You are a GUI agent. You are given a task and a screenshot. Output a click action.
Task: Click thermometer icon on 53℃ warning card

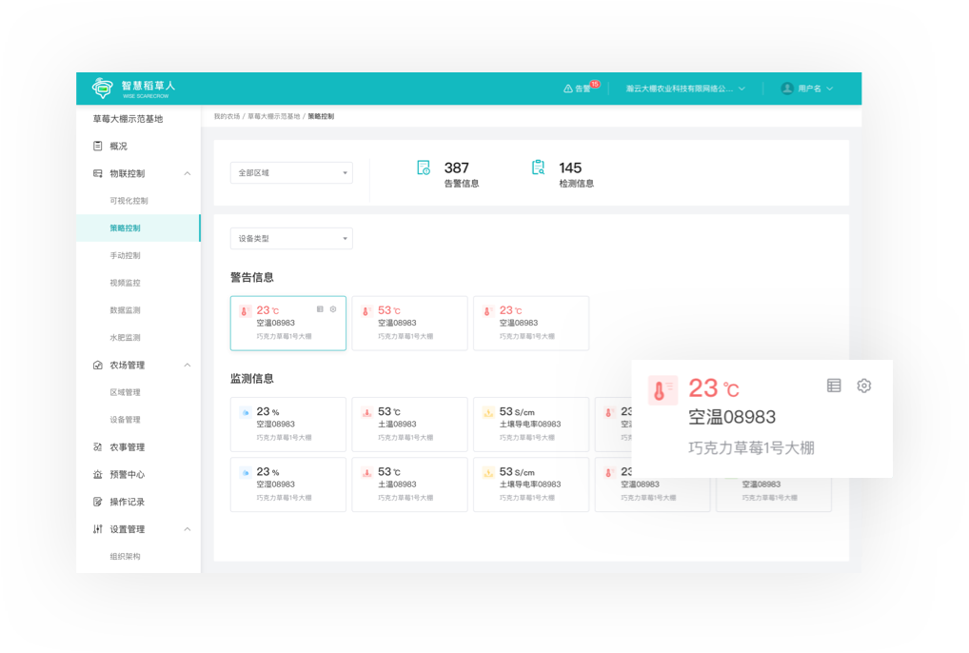tap(366, 311)
